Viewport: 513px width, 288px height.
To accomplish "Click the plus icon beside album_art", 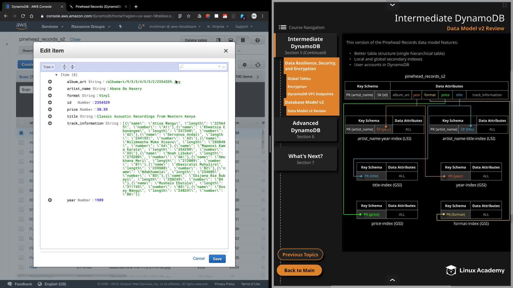I will [50, 82].
